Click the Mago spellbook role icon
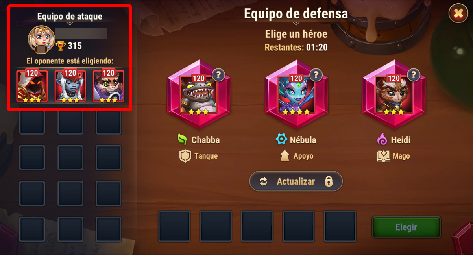 (x=384, y=156)
